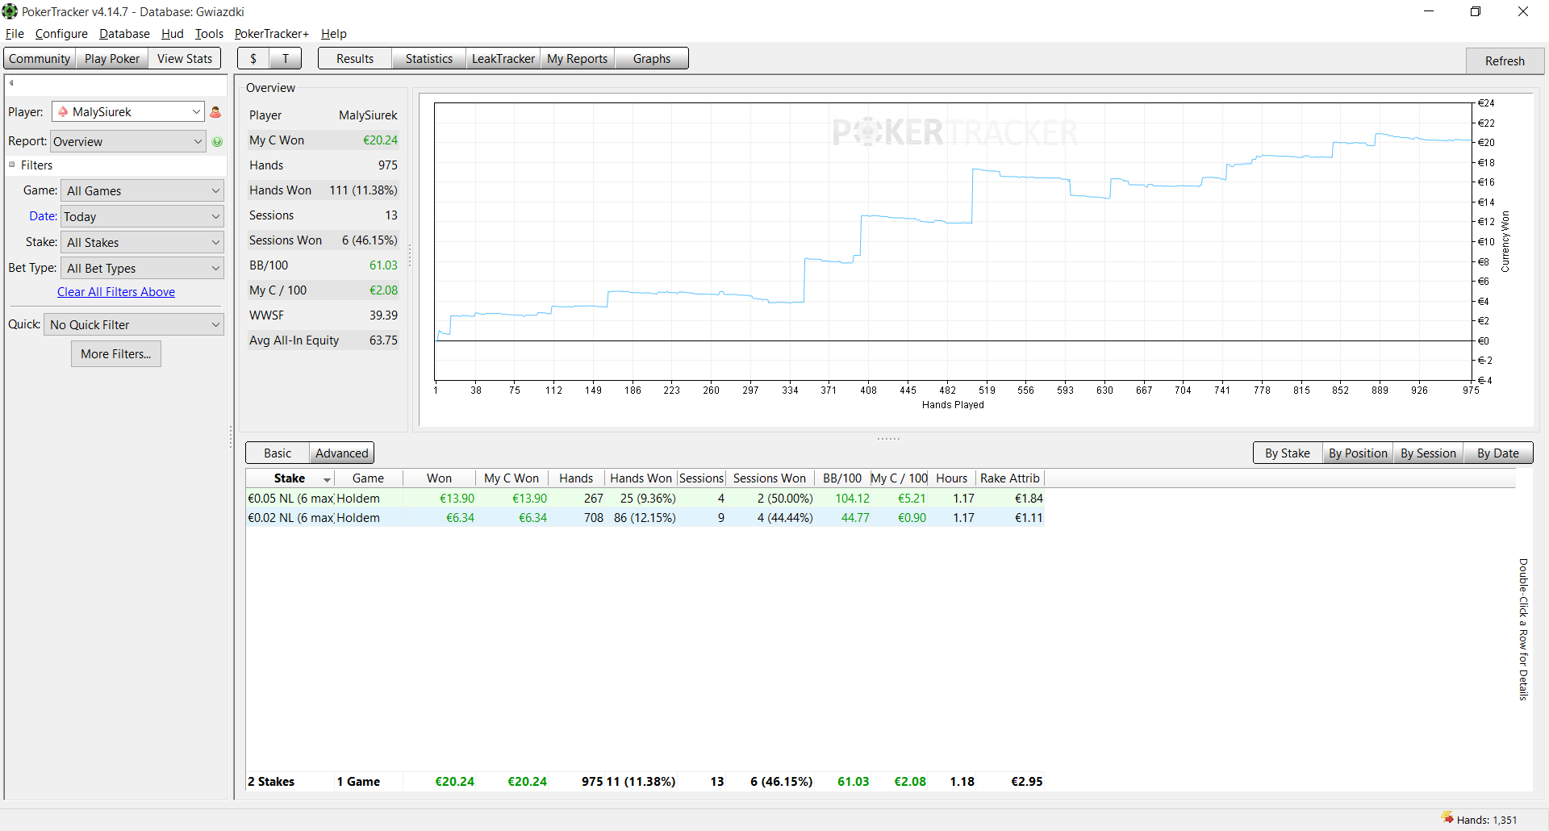Sort the table by the BB/100 column
This screenshot has width=1549, height=831.
[x=842, y=478]
